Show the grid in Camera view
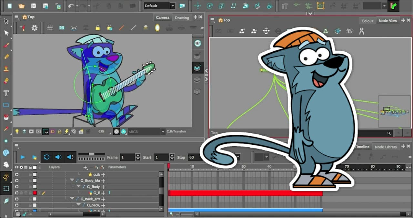The image size is (413, 218). point(50,28)
